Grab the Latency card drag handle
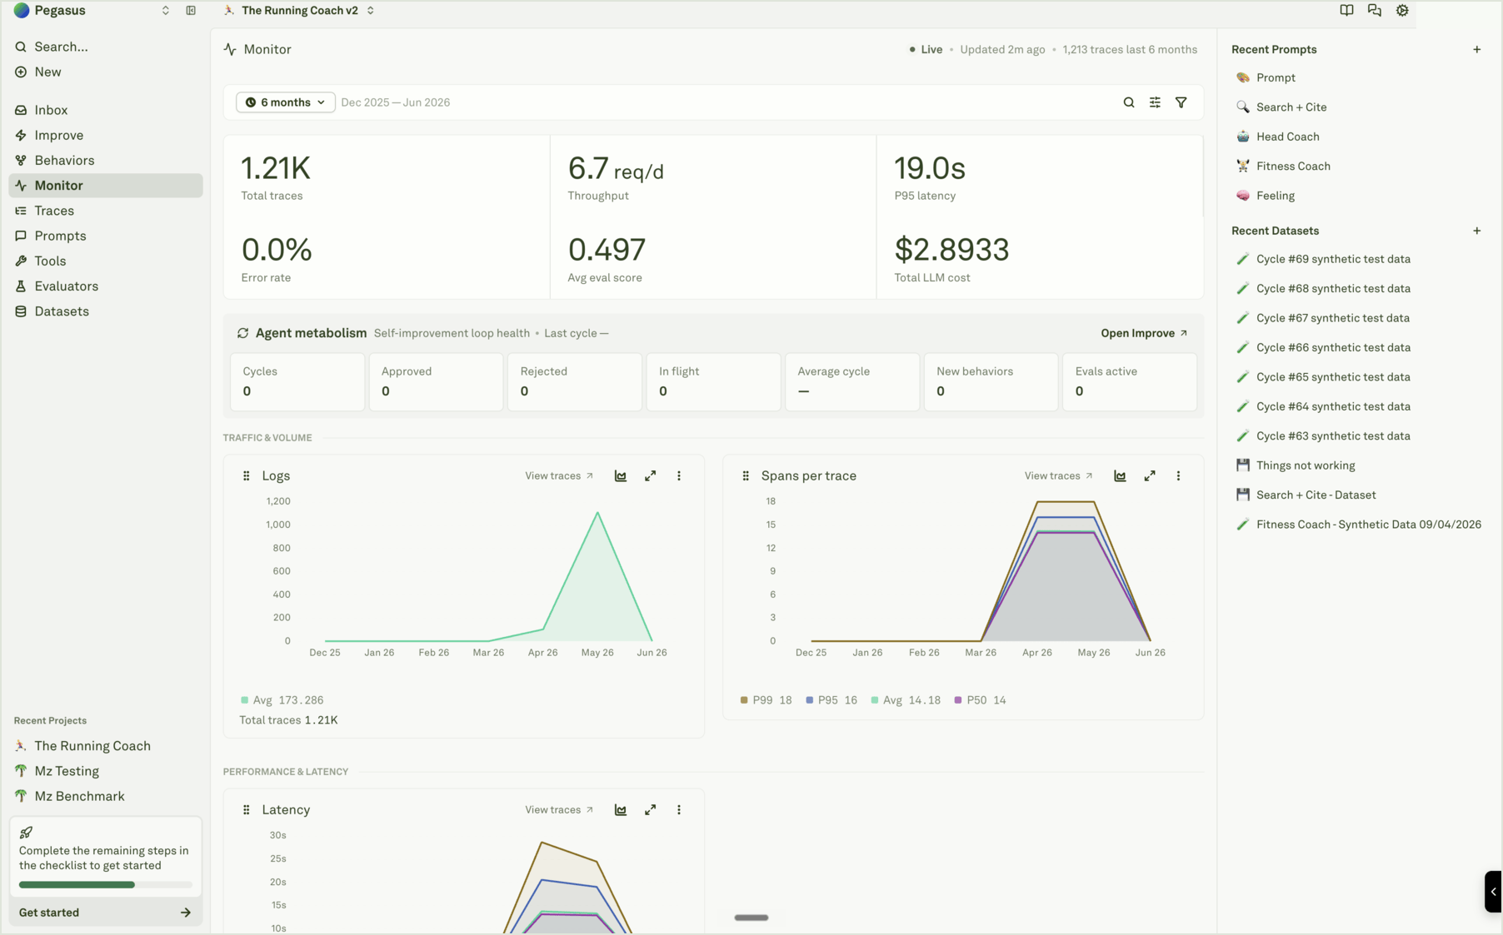The width and height of the screenshot is (1503, 935). (247, 810)
